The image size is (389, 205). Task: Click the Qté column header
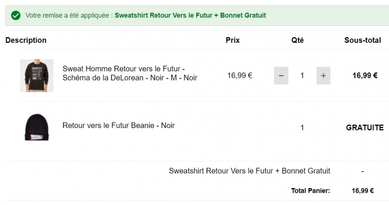(297, 40)
